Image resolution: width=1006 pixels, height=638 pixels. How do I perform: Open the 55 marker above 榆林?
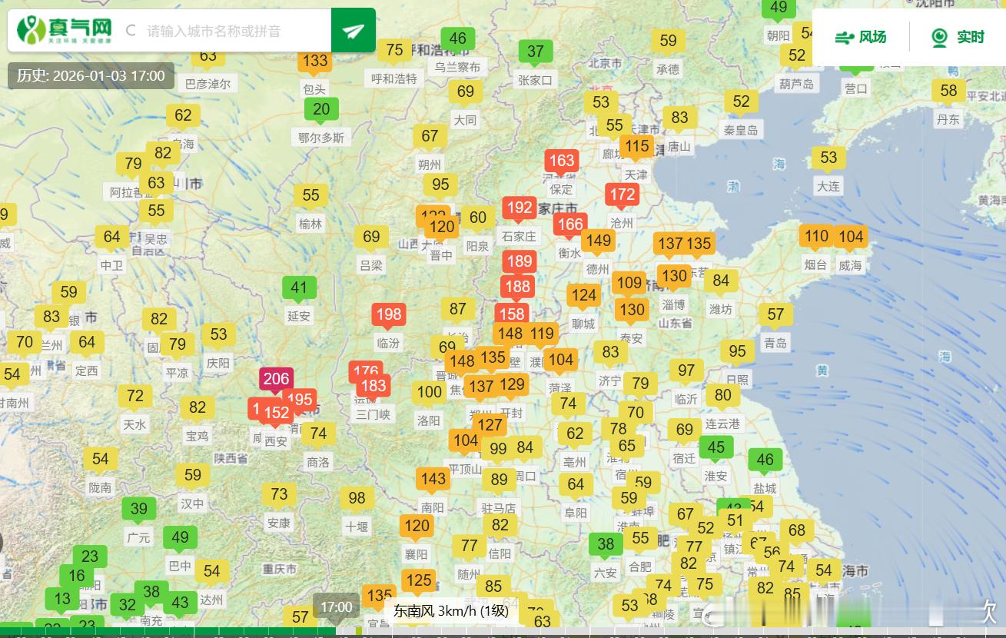pyautogui.click(x=310, y=197)
